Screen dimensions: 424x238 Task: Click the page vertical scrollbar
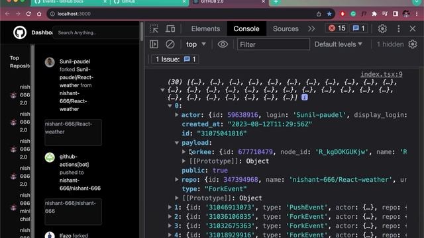141,32
